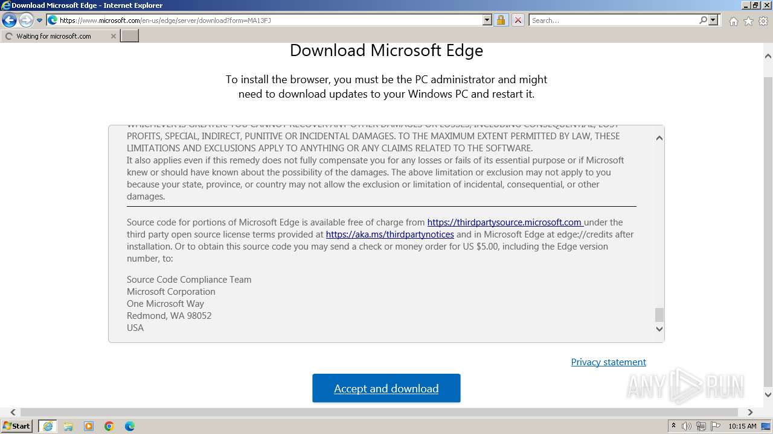Viewport: 773px width, 434px height.
Task: Open Microsoft Edge taskbar icon
Action: tap(130, 426)
